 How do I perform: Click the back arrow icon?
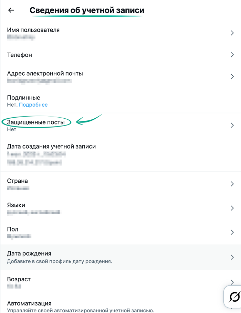click(x=11, y=10)
